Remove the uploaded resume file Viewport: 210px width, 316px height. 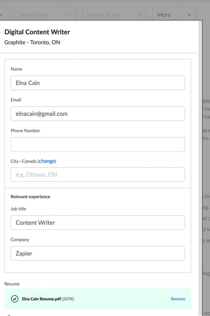(x=178, y=299)
